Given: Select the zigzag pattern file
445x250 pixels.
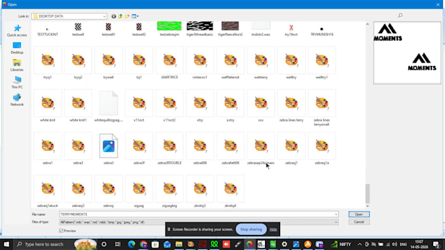Looking at the screenshot, I should (x=139, y=191).
